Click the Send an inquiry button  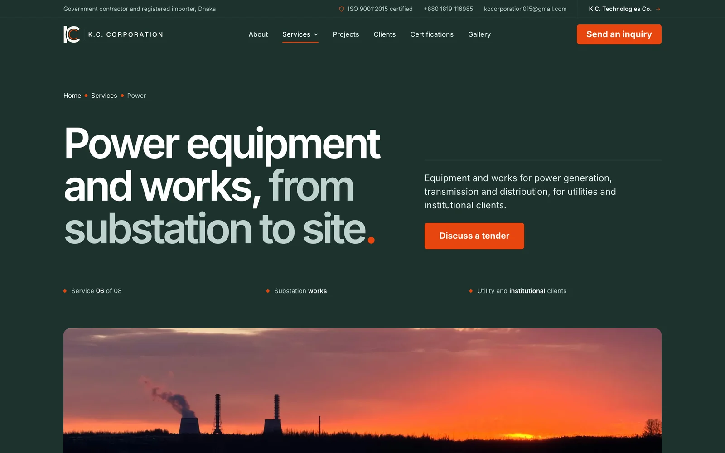click(619, 34)
